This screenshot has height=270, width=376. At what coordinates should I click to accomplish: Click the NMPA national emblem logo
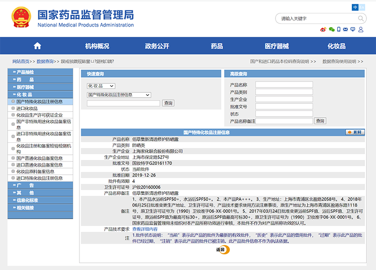point(21,17)
